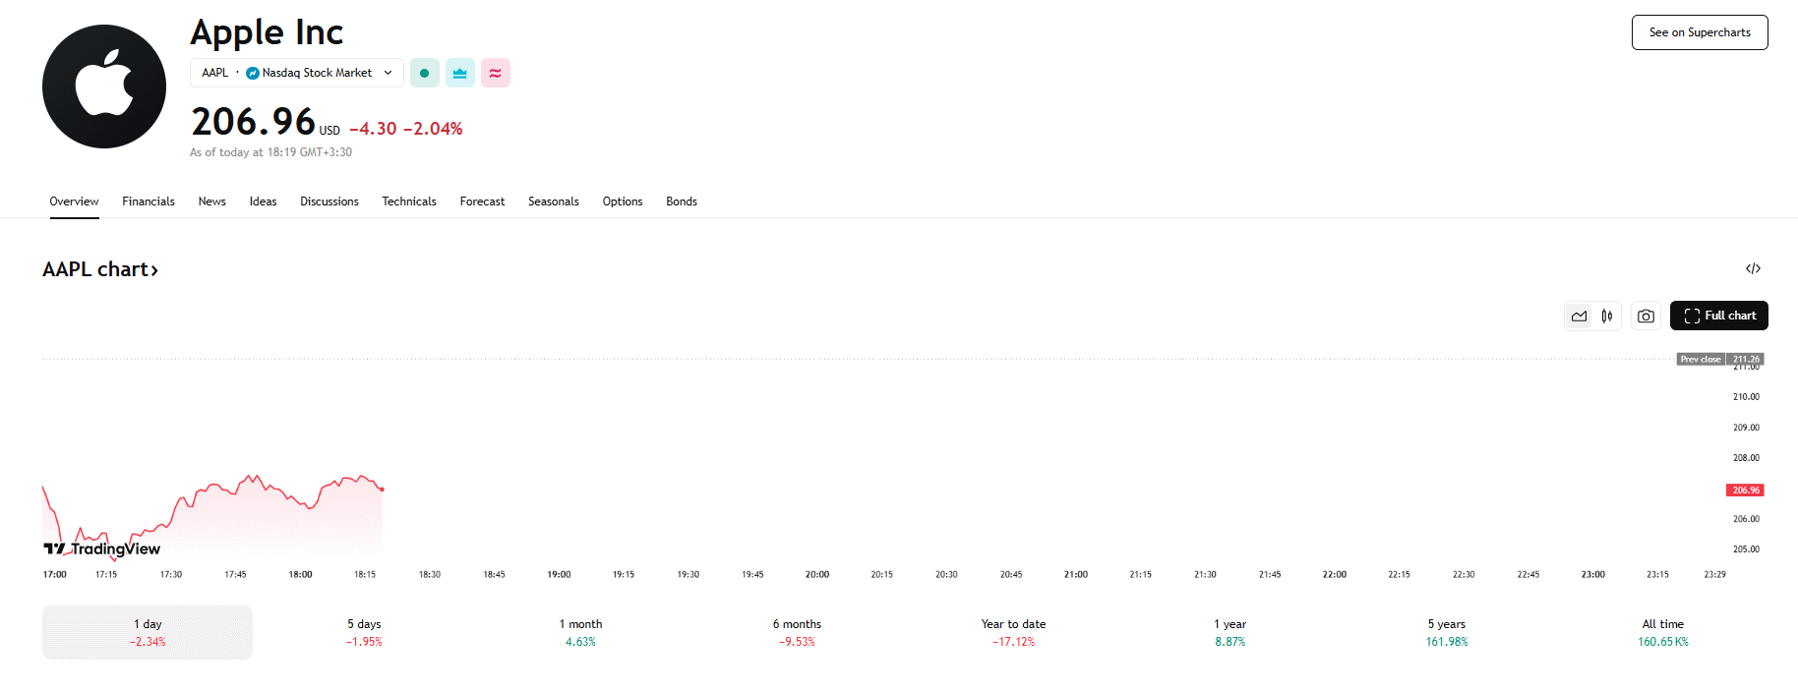Select the 1 day range

click(x=148, y=632)
